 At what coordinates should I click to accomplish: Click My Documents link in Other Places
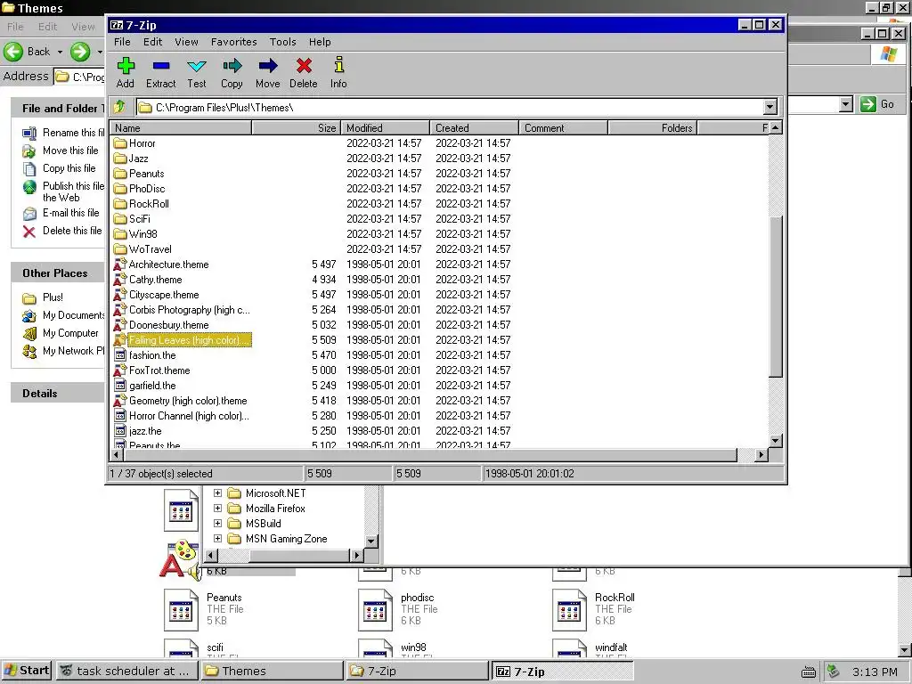(x=74, y=315)
